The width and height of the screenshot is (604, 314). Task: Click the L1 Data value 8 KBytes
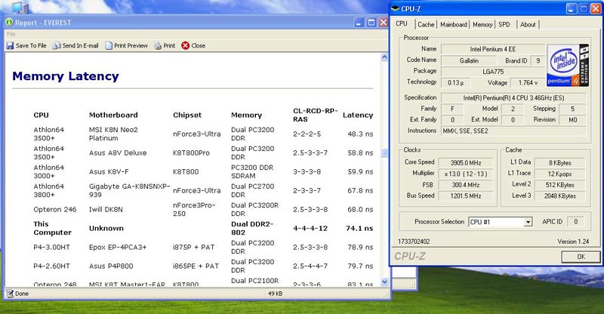(559, 163)
